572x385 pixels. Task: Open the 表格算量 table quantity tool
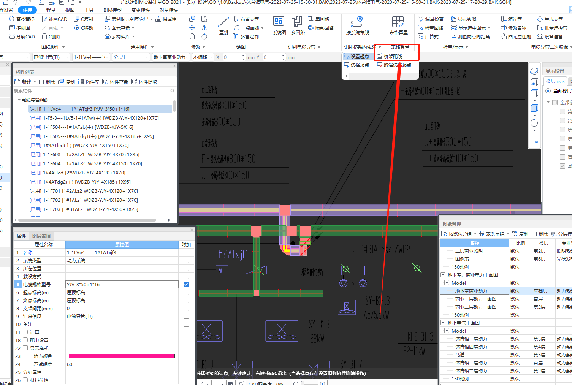pyautogui.click(x=398, y=26)
